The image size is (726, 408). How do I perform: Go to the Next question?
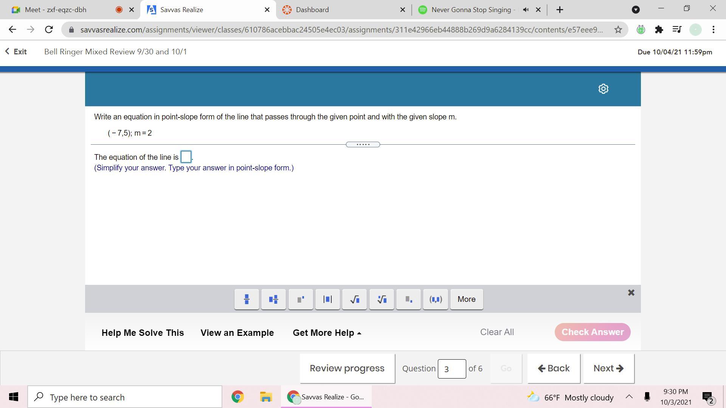608,368
